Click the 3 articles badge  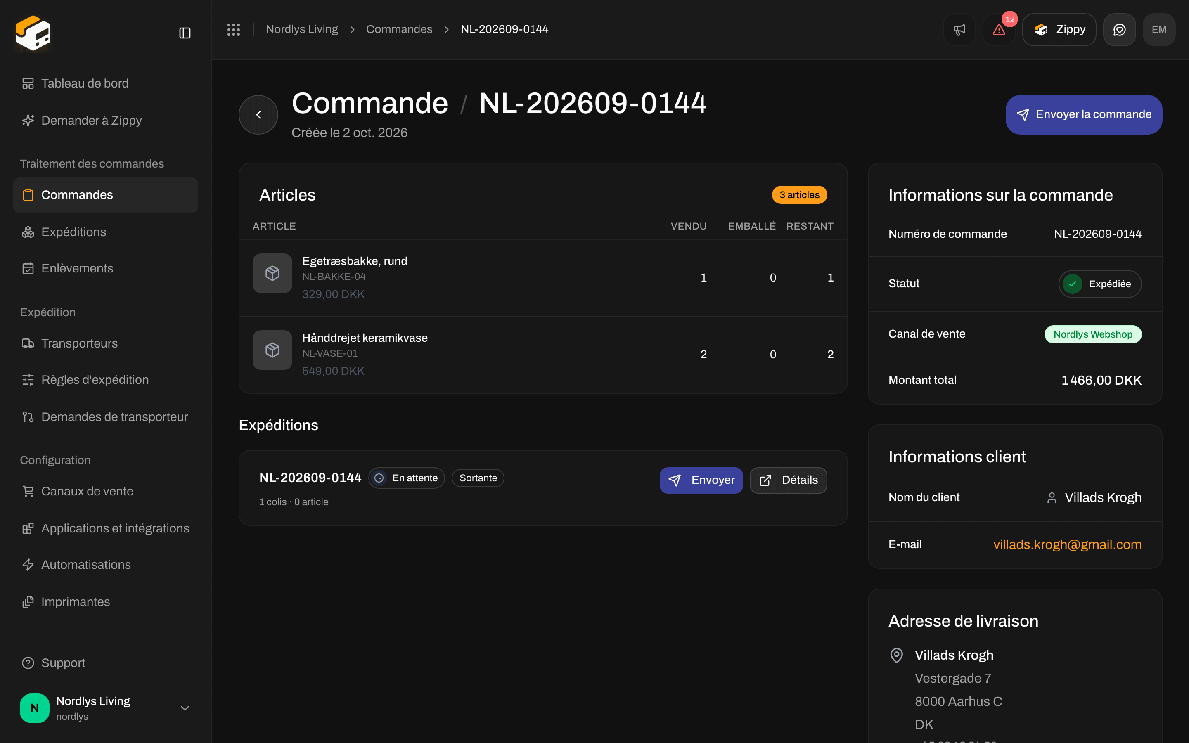click(x=799, y=195)
